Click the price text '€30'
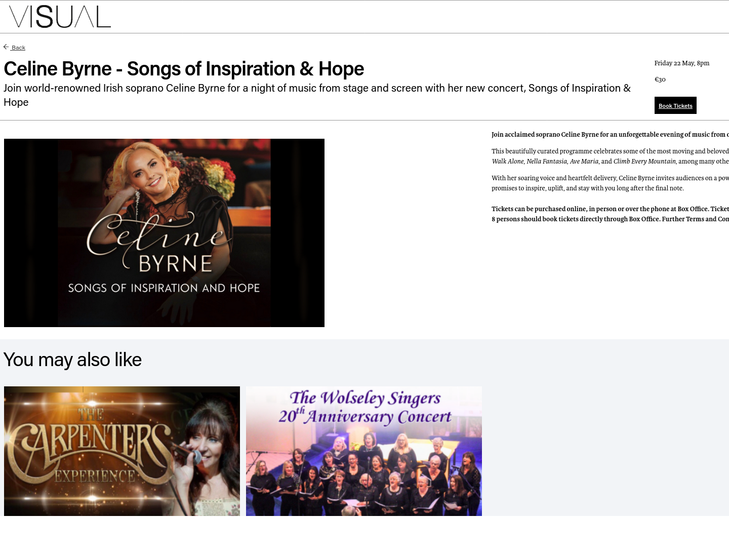Image resolution: width=729 pixels, height=557 pixels. pyautogui.click(x=660, y=79)
